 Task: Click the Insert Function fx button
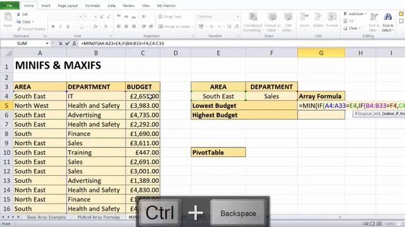click(74, 44)
